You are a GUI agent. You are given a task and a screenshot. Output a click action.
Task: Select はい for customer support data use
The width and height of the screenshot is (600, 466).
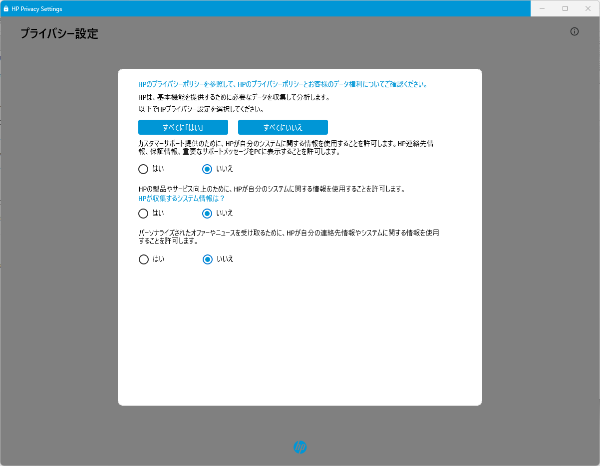143,169
